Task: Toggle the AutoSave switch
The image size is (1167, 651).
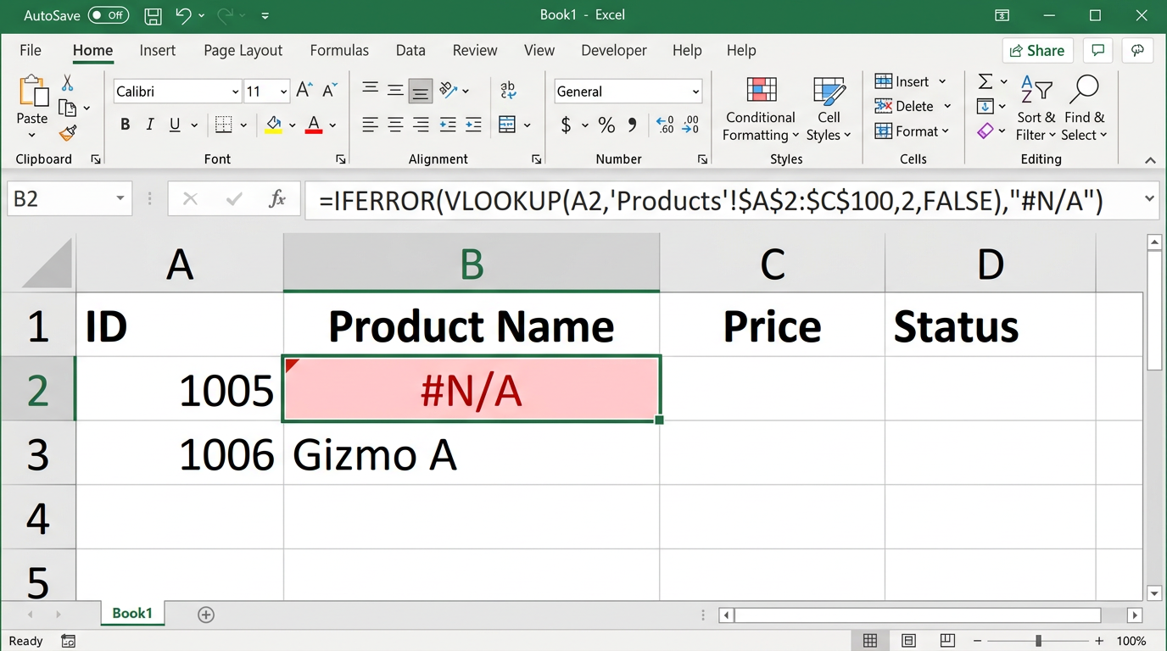Action: [108, 15]
